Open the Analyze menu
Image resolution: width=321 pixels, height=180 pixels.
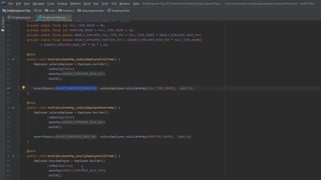click(62, 3)
